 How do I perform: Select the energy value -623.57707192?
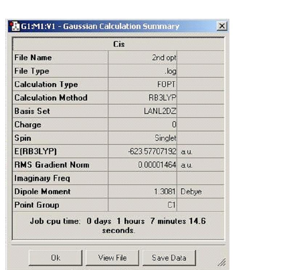(152, 151)
